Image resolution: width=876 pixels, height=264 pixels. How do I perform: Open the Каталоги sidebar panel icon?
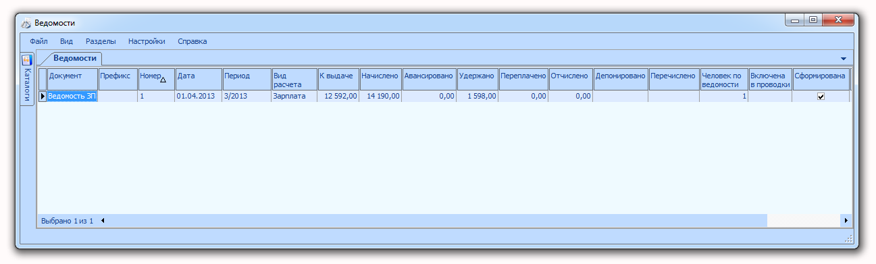[x=27, y=60]
